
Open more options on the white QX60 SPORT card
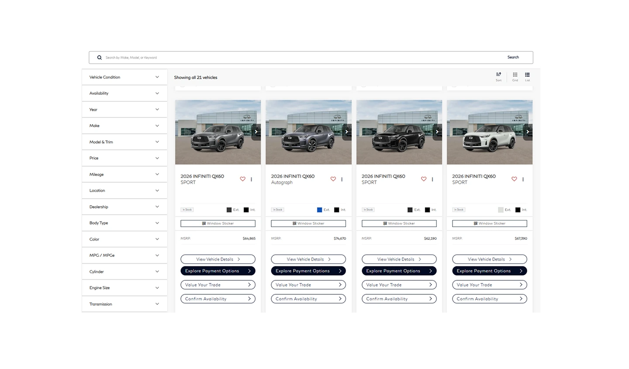pyautogui.click(x=523, y=179)
